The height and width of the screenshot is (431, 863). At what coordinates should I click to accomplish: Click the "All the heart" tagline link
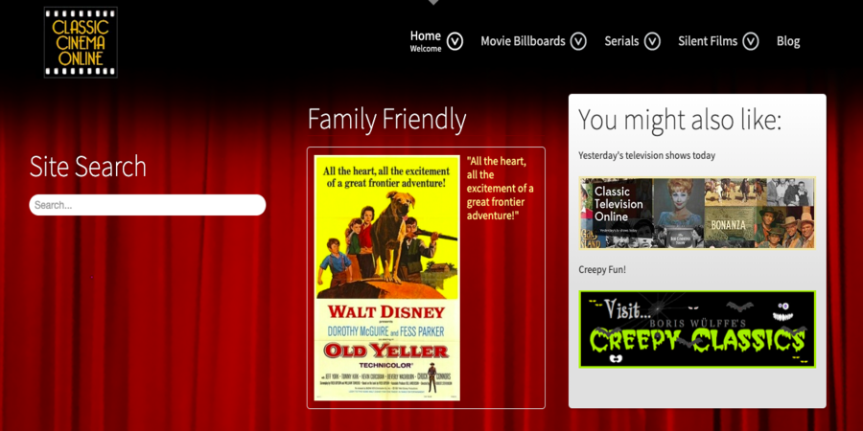[501, 189]
